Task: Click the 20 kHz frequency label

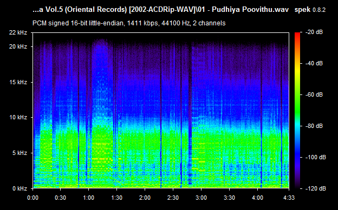Action: 18,46
